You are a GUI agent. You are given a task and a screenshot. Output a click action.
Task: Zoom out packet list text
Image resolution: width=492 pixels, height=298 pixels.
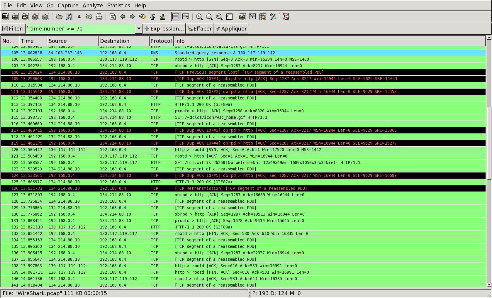pos(209,17)
